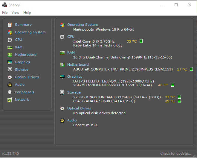
Task: Click 'Intel Core i5 @ 3.70GHz' text
Action: (x=94, y=41)
